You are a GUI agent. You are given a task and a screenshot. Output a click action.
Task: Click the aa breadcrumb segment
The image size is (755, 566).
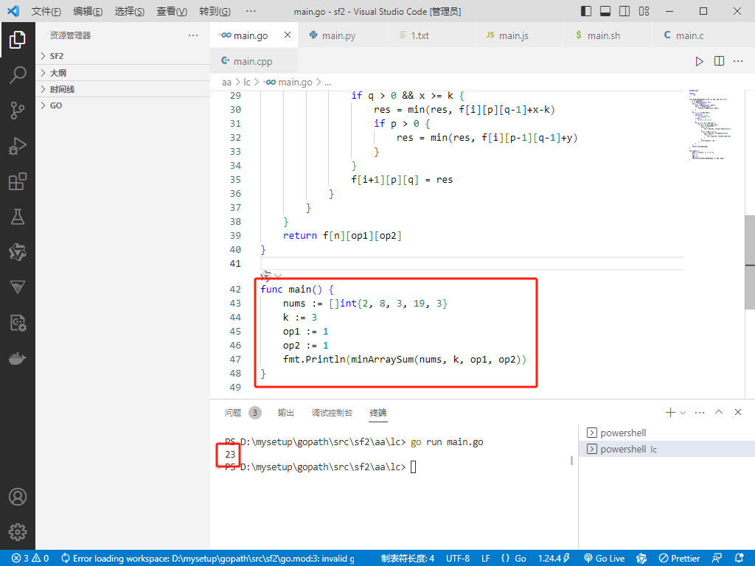pos(226,83)
